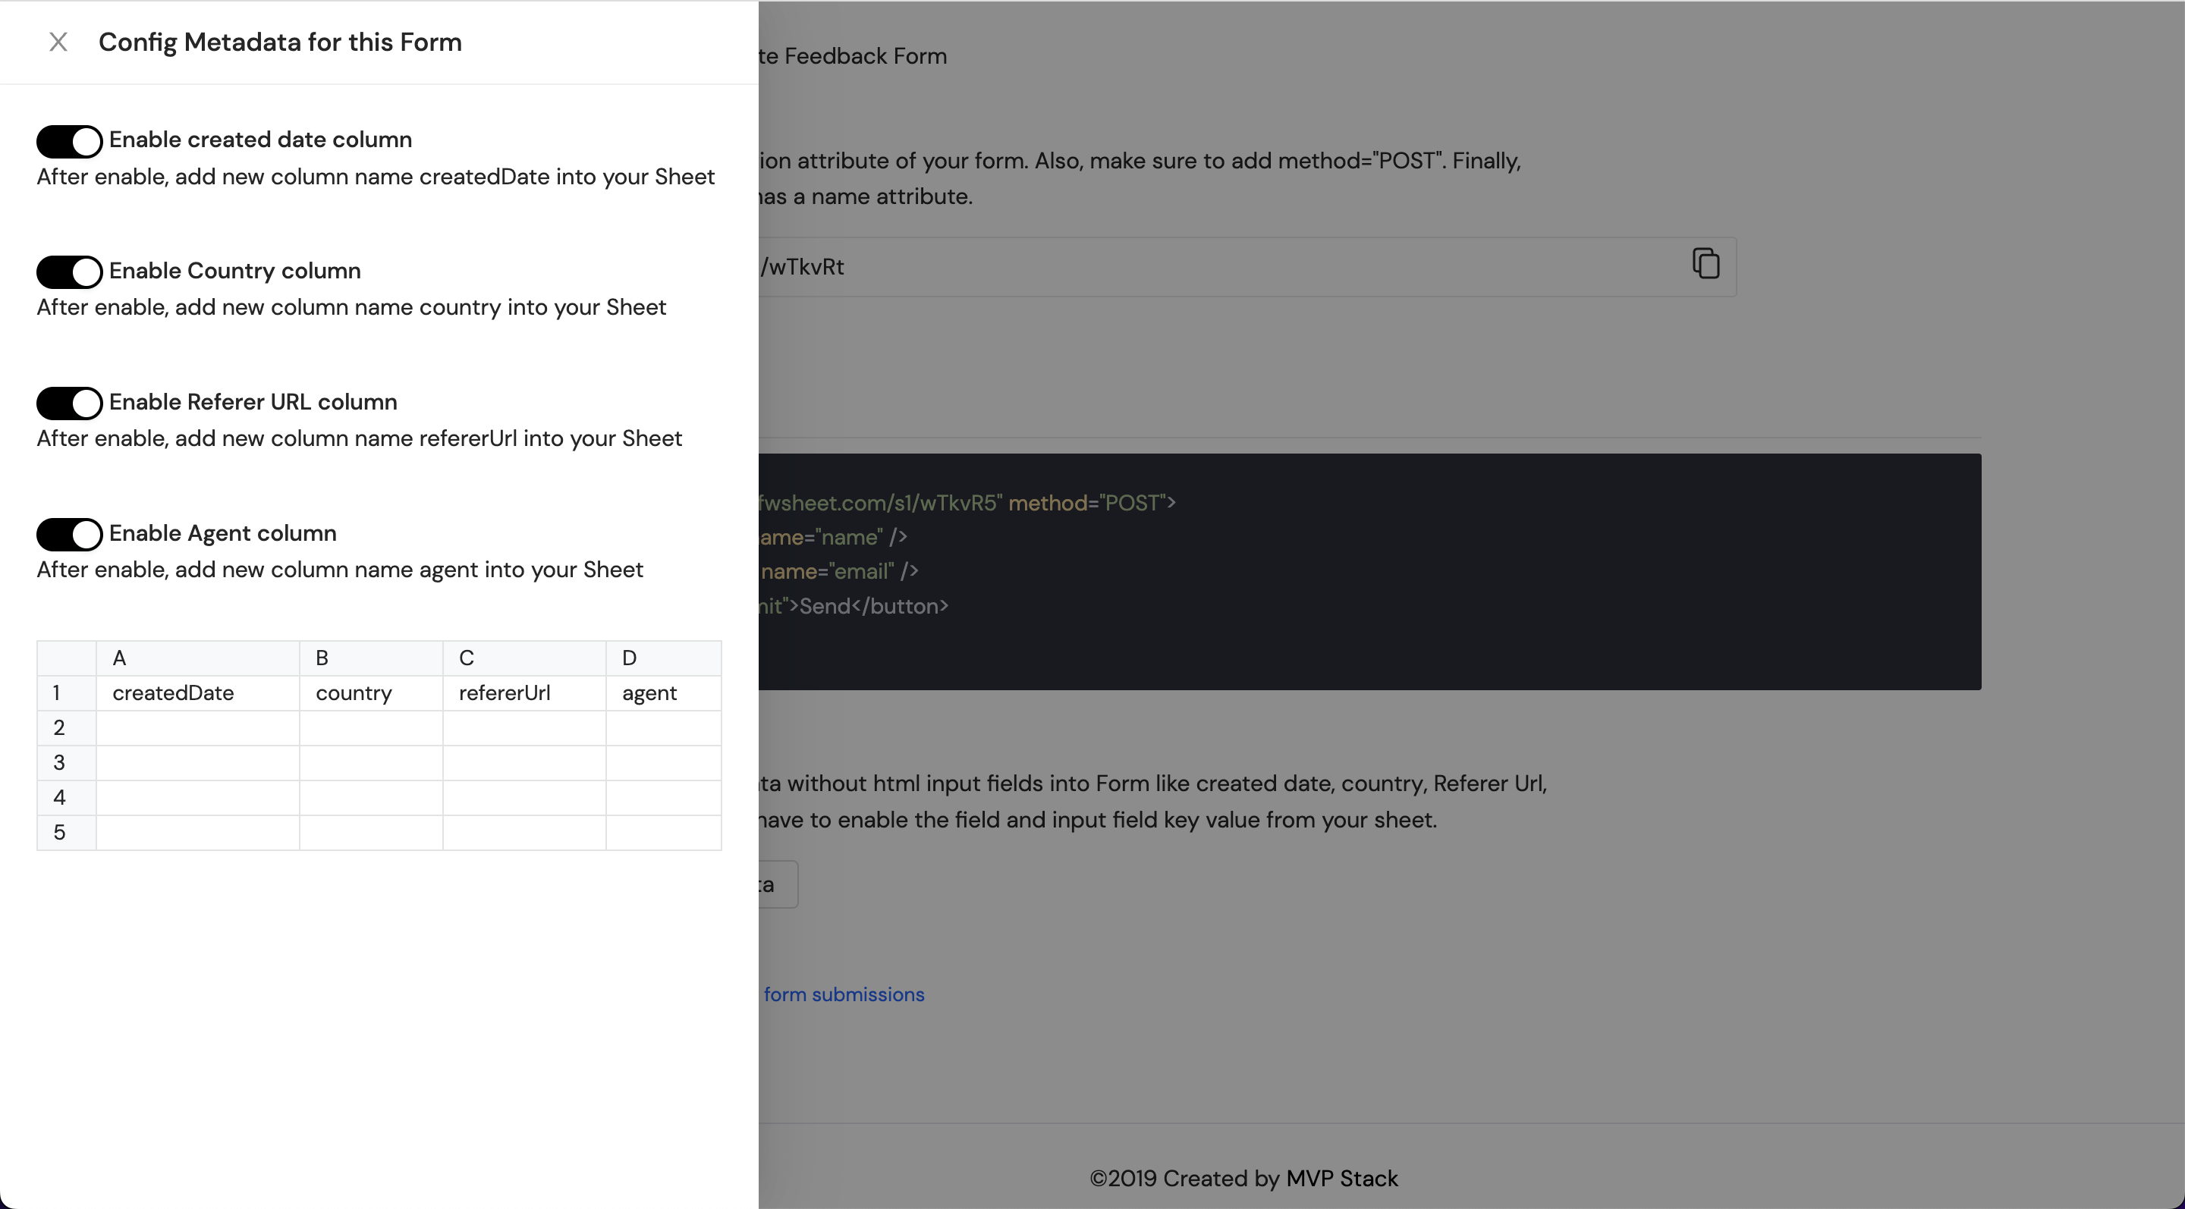The image size is (2185, 1209).
Task: Click empty cell B2 in preview table
Action: pyautogui.click(x=371, y=728)
